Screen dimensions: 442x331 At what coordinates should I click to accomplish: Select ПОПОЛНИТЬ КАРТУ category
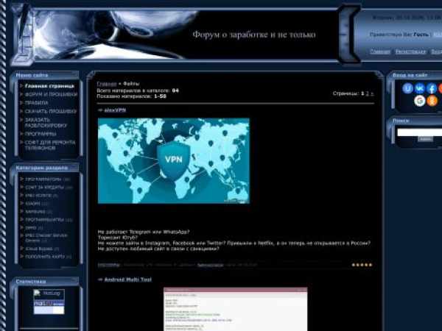[x=45, y=257]
